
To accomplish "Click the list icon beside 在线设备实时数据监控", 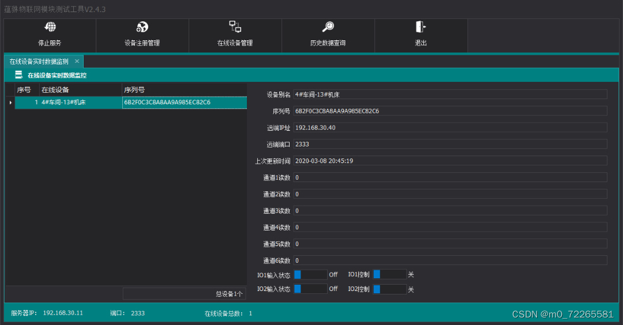I will pyautogui.click(x=18, y=74).
